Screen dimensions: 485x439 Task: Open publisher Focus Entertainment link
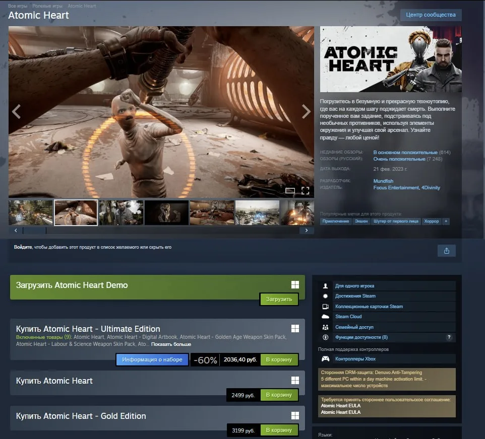(x=396, y=187)
